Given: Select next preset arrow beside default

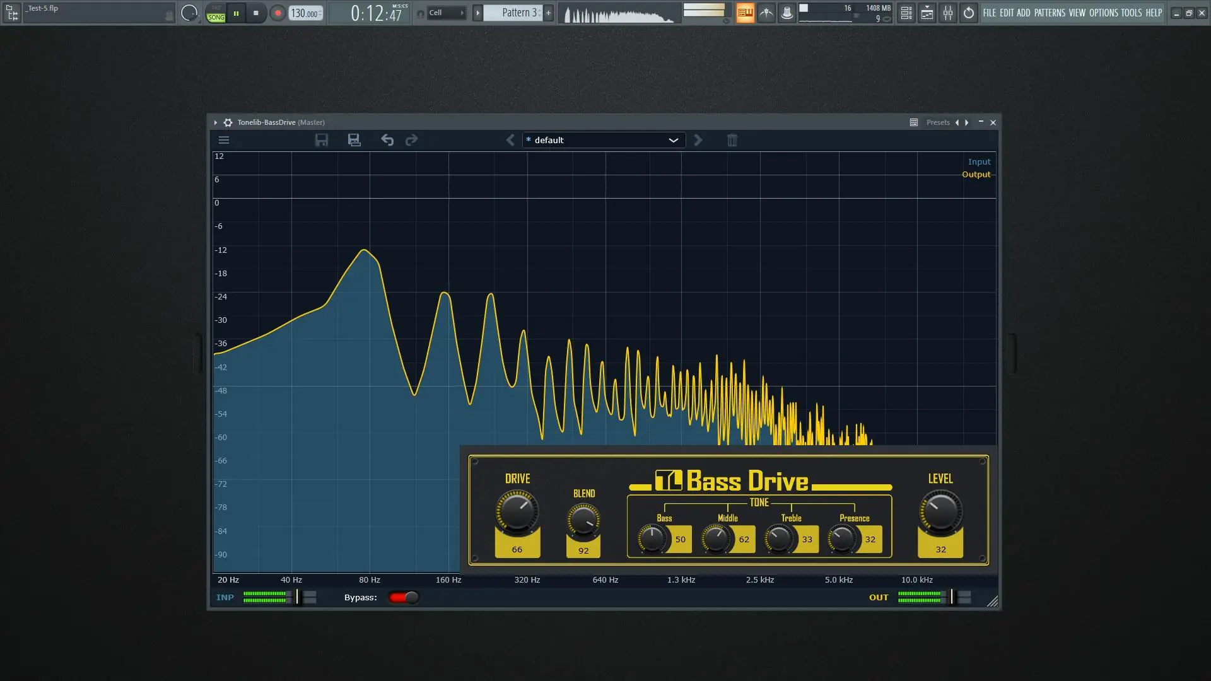Looking at the screenshot, I should (698, 140).
